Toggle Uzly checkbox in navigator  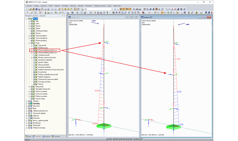coord(32,21)
